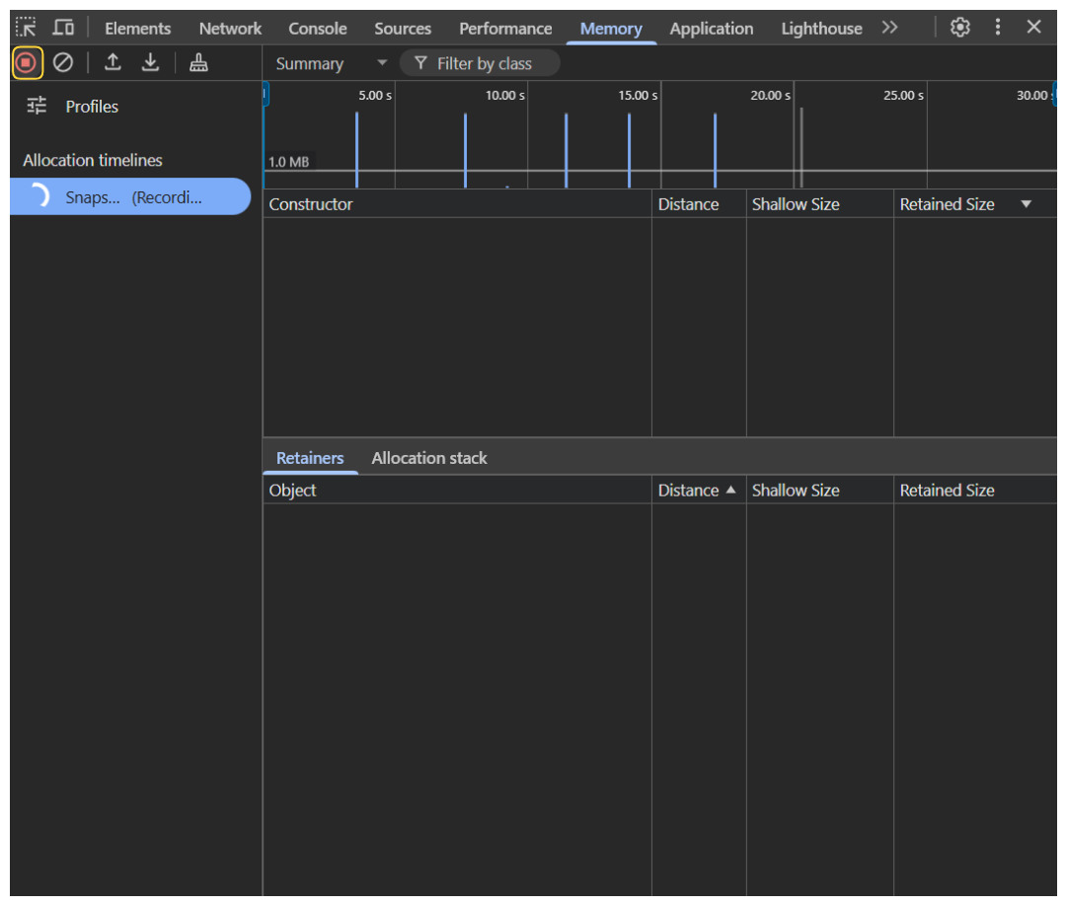Sort by the Object column header
Viewport: 1067px width, 906px height.
click(457, 490)
